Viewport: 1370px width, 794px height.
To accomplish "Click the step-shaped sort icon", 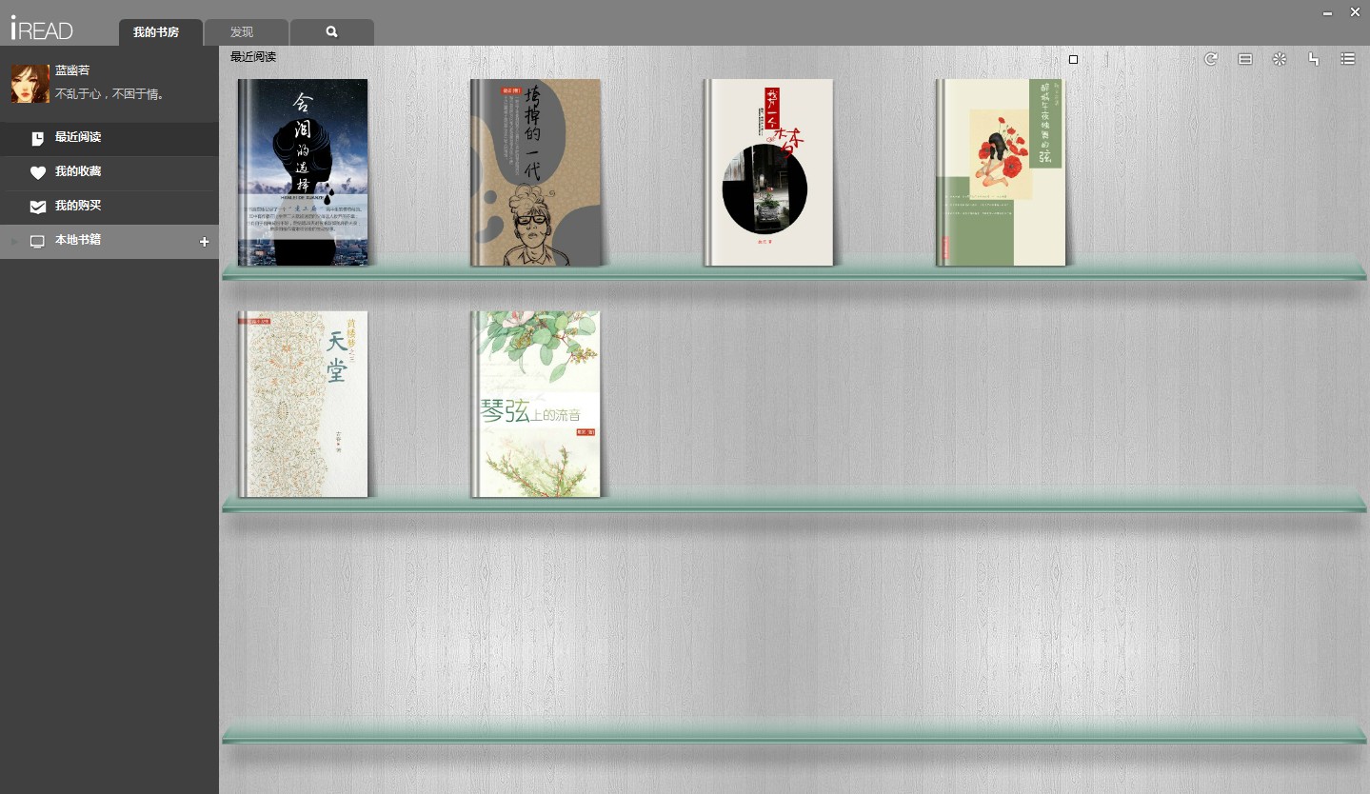I will pos(1314,59).
